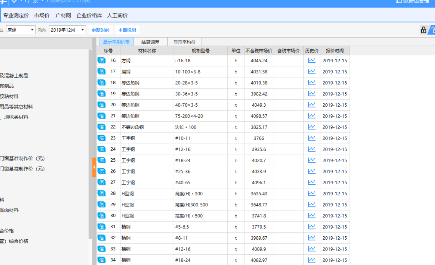Click the left panel vertical scrollbar

[x=90, y=144]
